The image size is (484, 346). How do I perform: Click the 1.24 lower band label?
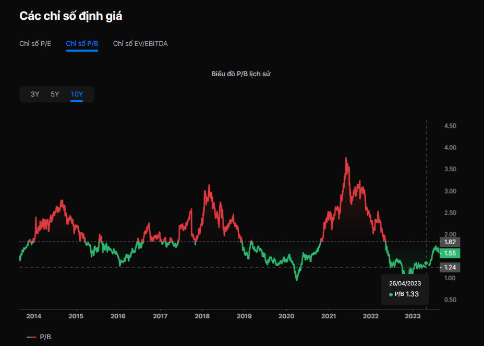click(450, 267)
